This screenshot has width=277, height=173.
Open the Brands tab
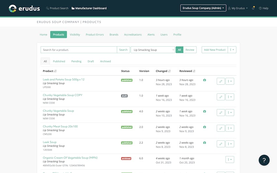click(114, 35)
